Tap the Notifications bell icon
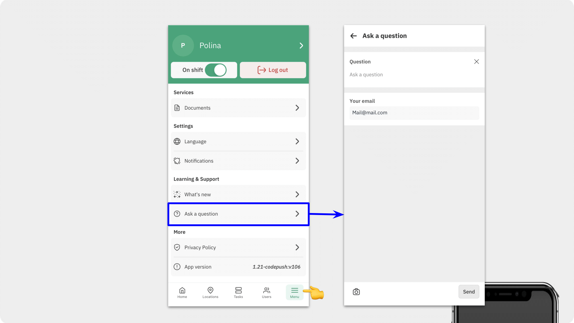Image resolution: width=574 pixels, height=323 pixels. (x=177, y=160)
